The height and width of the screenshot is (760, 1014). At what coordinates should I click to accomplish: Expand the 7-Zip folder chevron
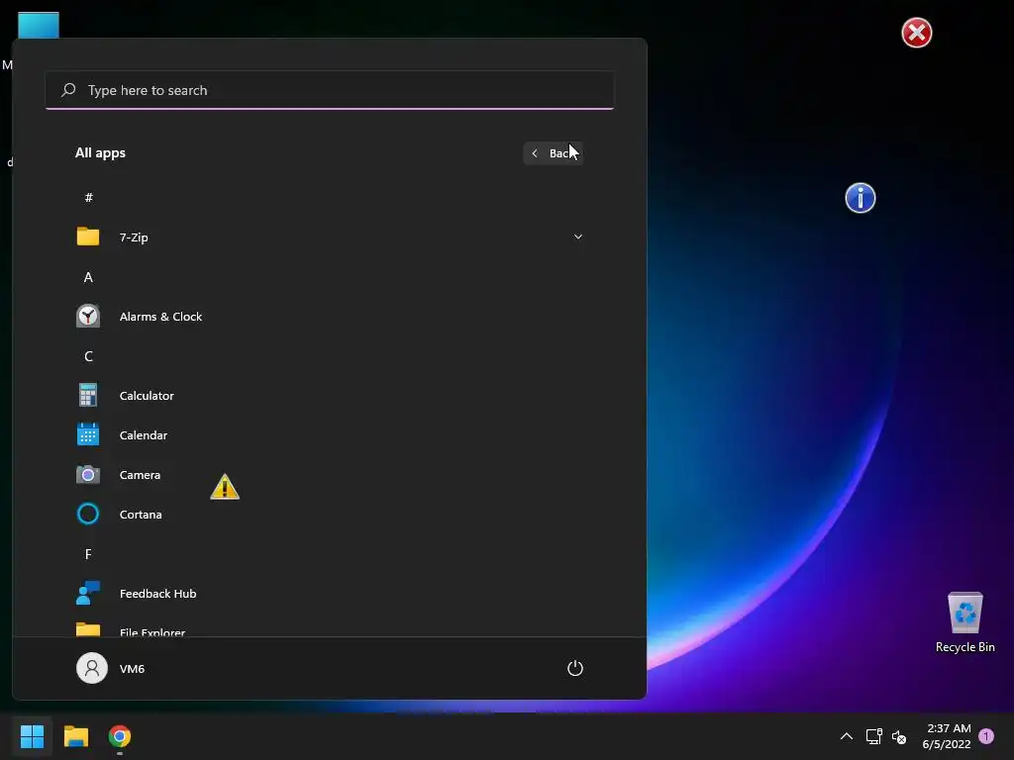point(578,237)
